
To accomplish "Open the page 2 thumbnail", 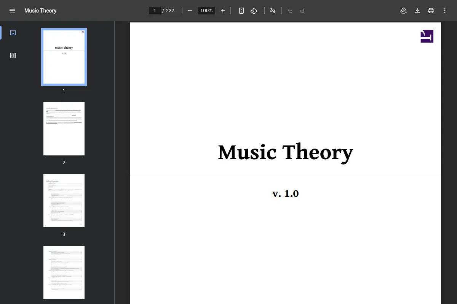I will [64, 129].
